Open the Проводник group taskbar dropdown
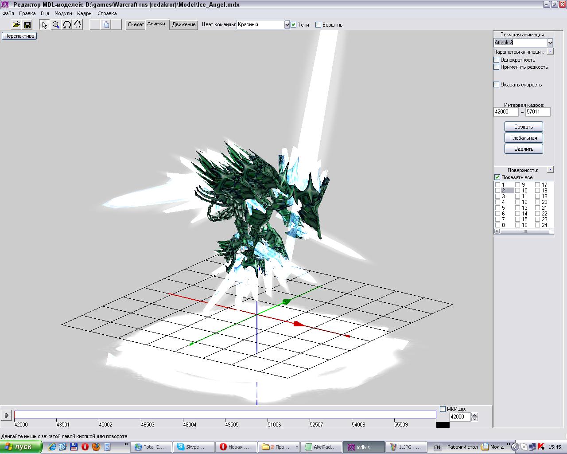This screenshot has width=567, height=454. coord(296,447)
